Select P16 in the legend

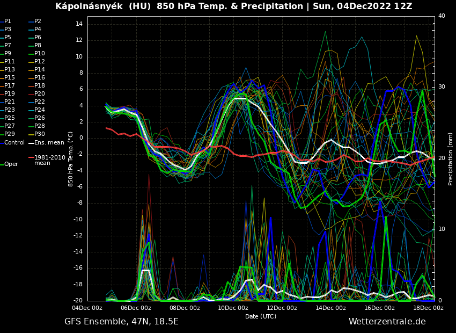[40, 78]
